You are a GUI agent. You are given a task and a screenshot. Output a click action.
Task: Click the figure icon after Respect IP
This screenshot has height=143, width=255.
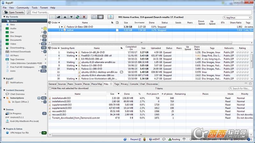click(144, 139)
